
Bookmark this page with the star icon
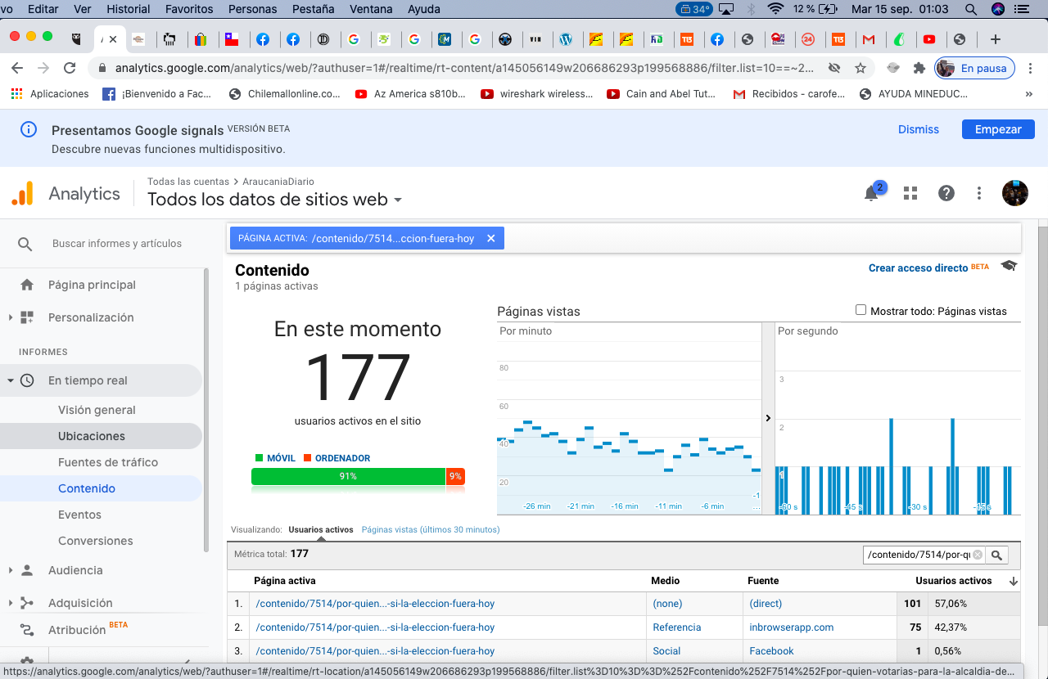pyautogui.click(x=861, y=68)
